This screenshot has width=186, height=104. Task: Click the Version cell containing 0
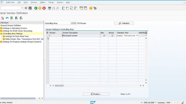click(56, 36)
